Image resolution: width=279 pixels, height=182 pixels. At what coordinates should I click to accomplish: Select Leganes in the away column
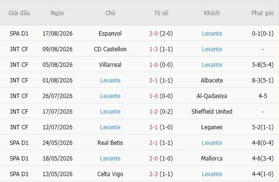[212, 127]
